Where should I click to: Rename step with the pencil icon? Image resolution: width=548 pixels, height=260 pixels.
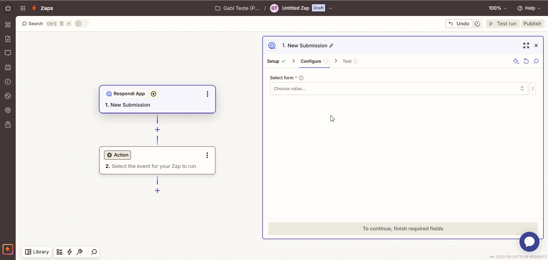(331, 46)
